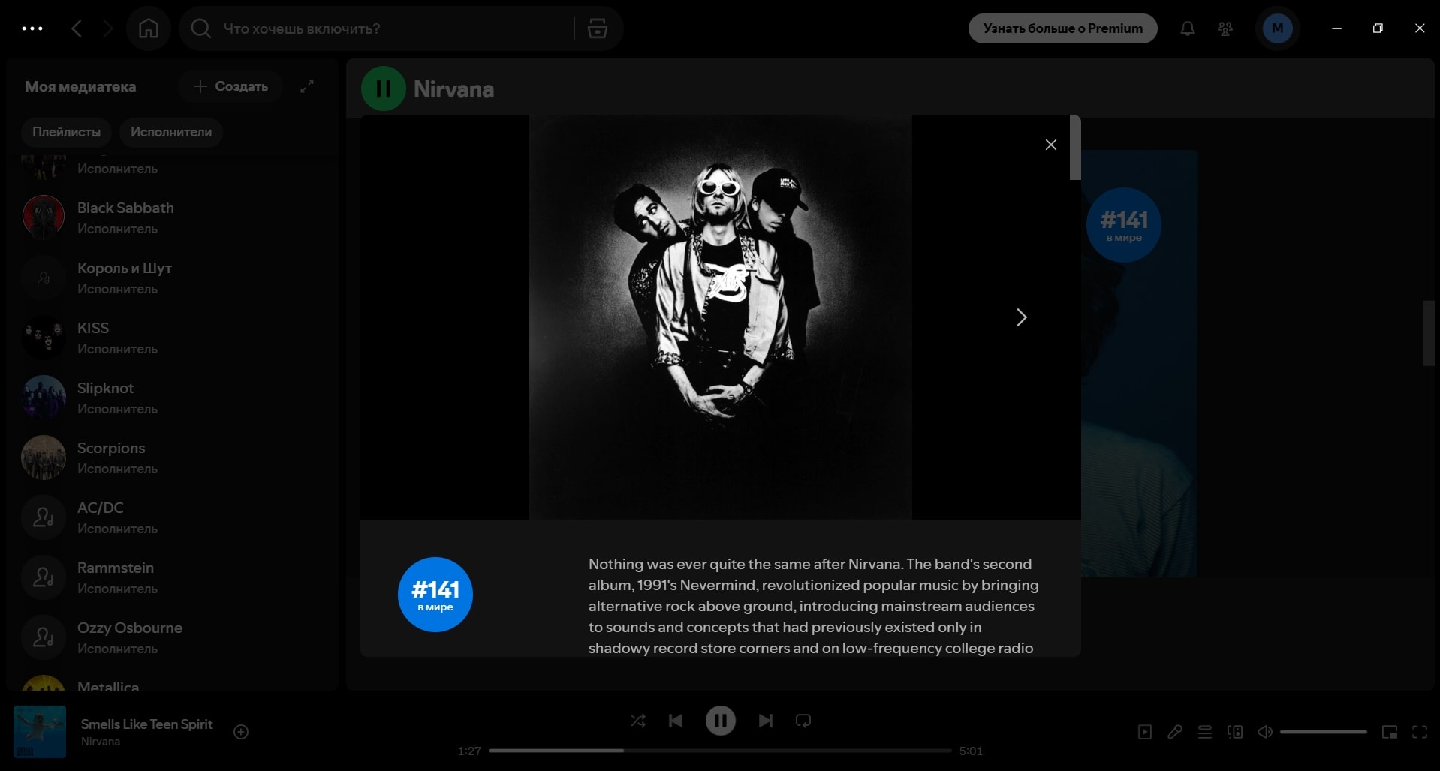This screenshot has width=1440, height=771.
Task: Seek on the track progress bar
Action: [x=720, y=751]
